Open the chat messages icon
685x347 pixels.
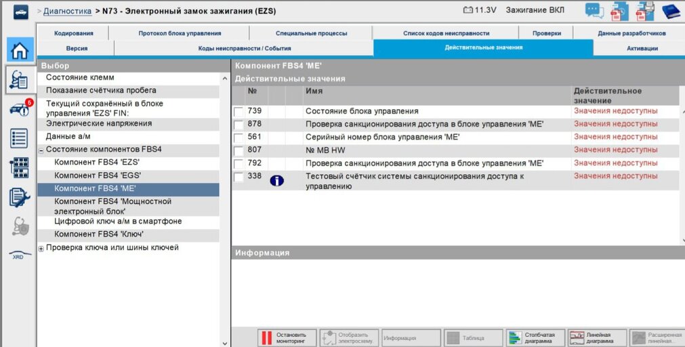594,10
